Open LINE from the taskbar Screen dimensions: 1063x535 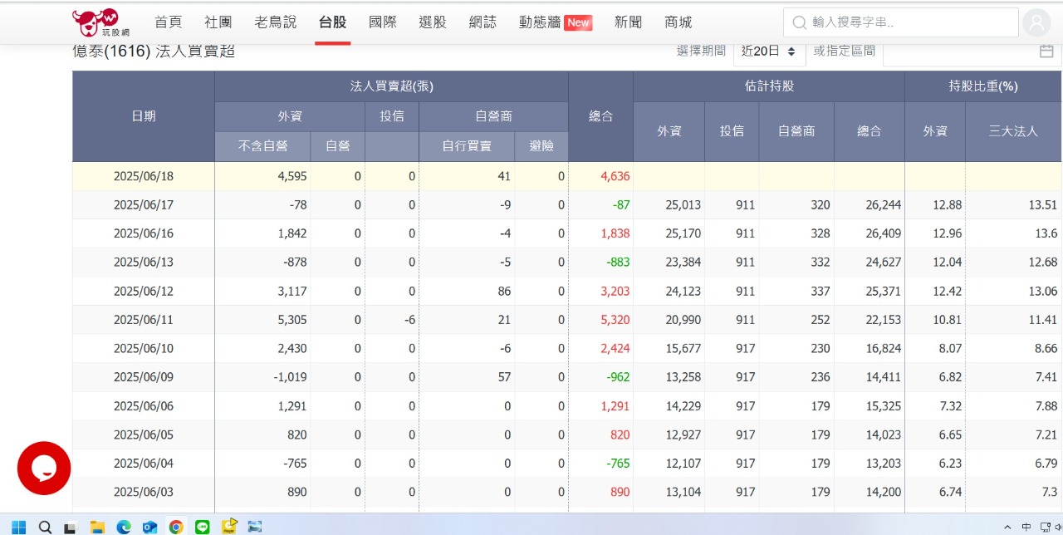point(202,527)
